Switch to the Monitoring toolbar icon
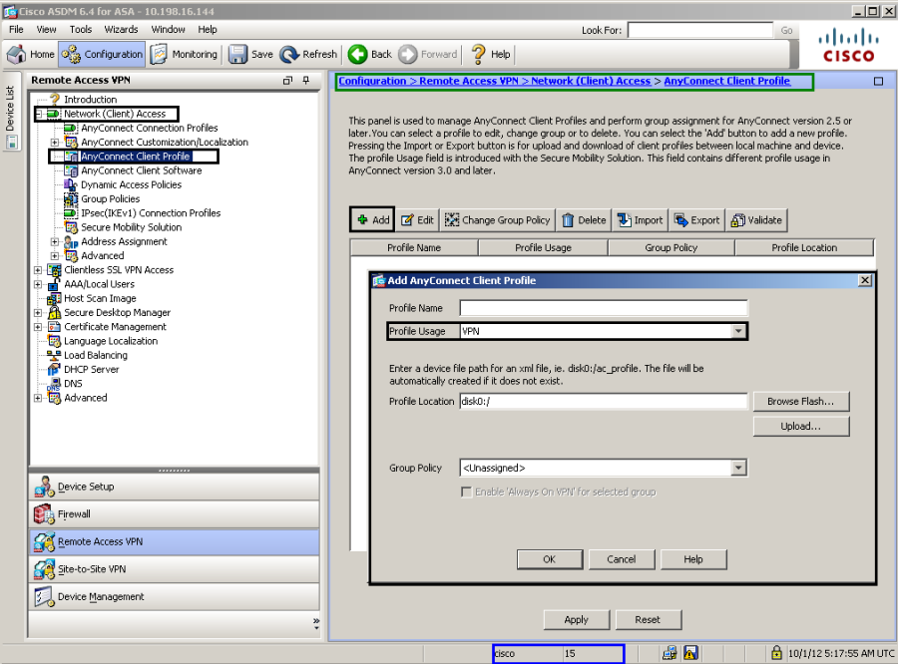The width and height of the screenshot is (898, 664). tap(185, 55)
